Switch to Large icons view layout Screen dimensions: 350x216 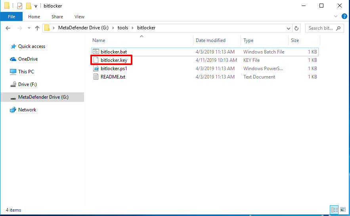tap(343, 210)
